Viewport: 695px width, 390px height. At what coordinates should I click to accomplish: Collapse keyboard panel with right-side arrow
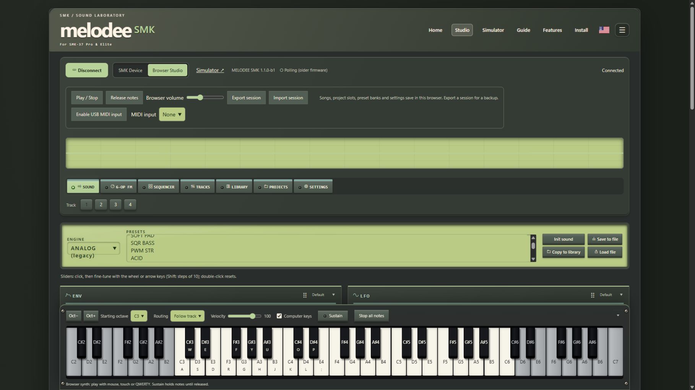pyautogui.click(x=618, y=316)
